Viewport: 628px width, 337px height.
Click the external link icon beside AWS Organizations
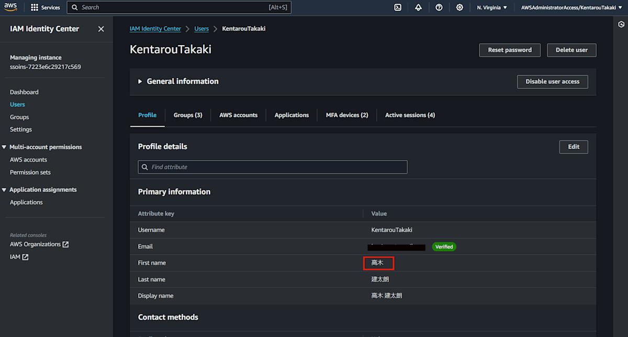pyautogui.click(x=65, y=244)
